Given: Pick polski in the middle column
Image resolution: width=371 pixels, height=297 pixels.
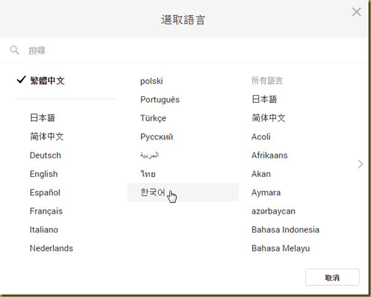Looking at the screenshot, I should click(x=151, y=81).
